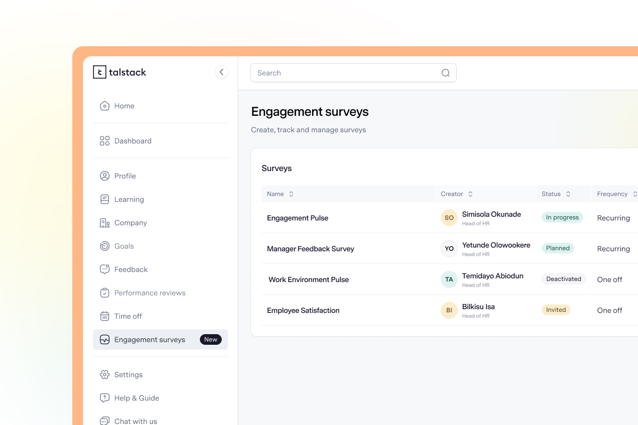Sort table by Status column arrows
This screenshot has width=638, height=425.
568,194
